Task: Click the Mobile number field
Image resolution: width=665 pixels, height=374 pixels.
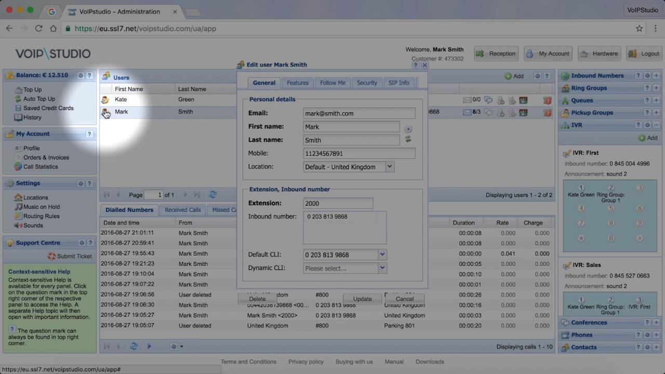Action: (x=360, y=153)
